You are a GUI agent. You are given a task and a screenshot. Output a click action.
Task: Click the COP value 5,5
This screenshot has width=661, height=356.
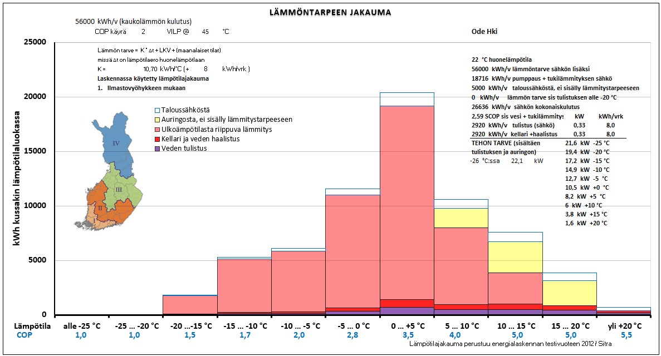click(626, 335)
